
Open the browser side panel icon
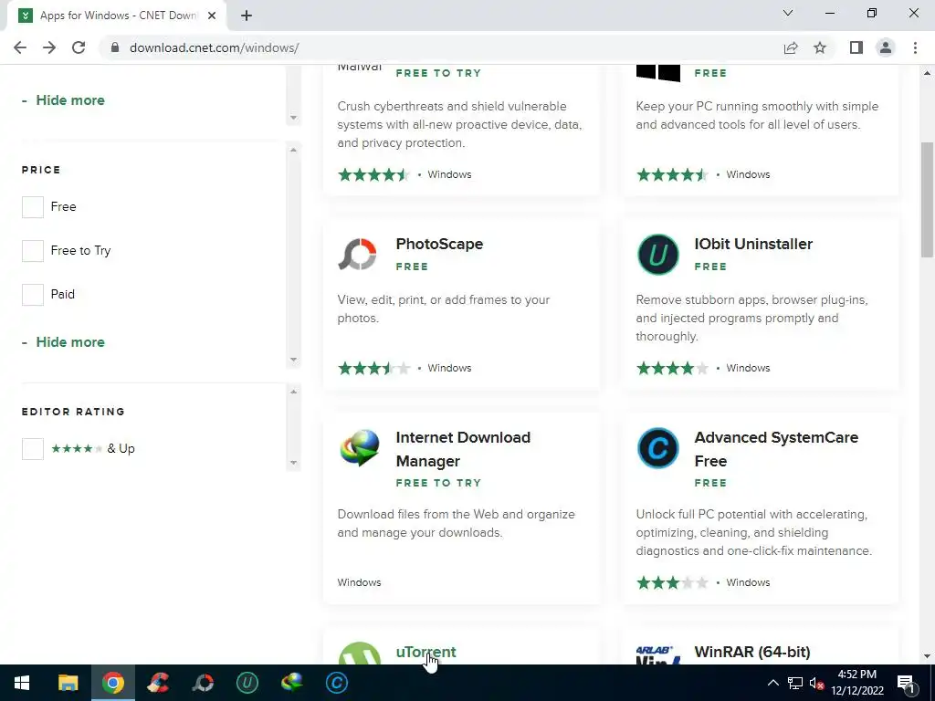coord(856,47)
